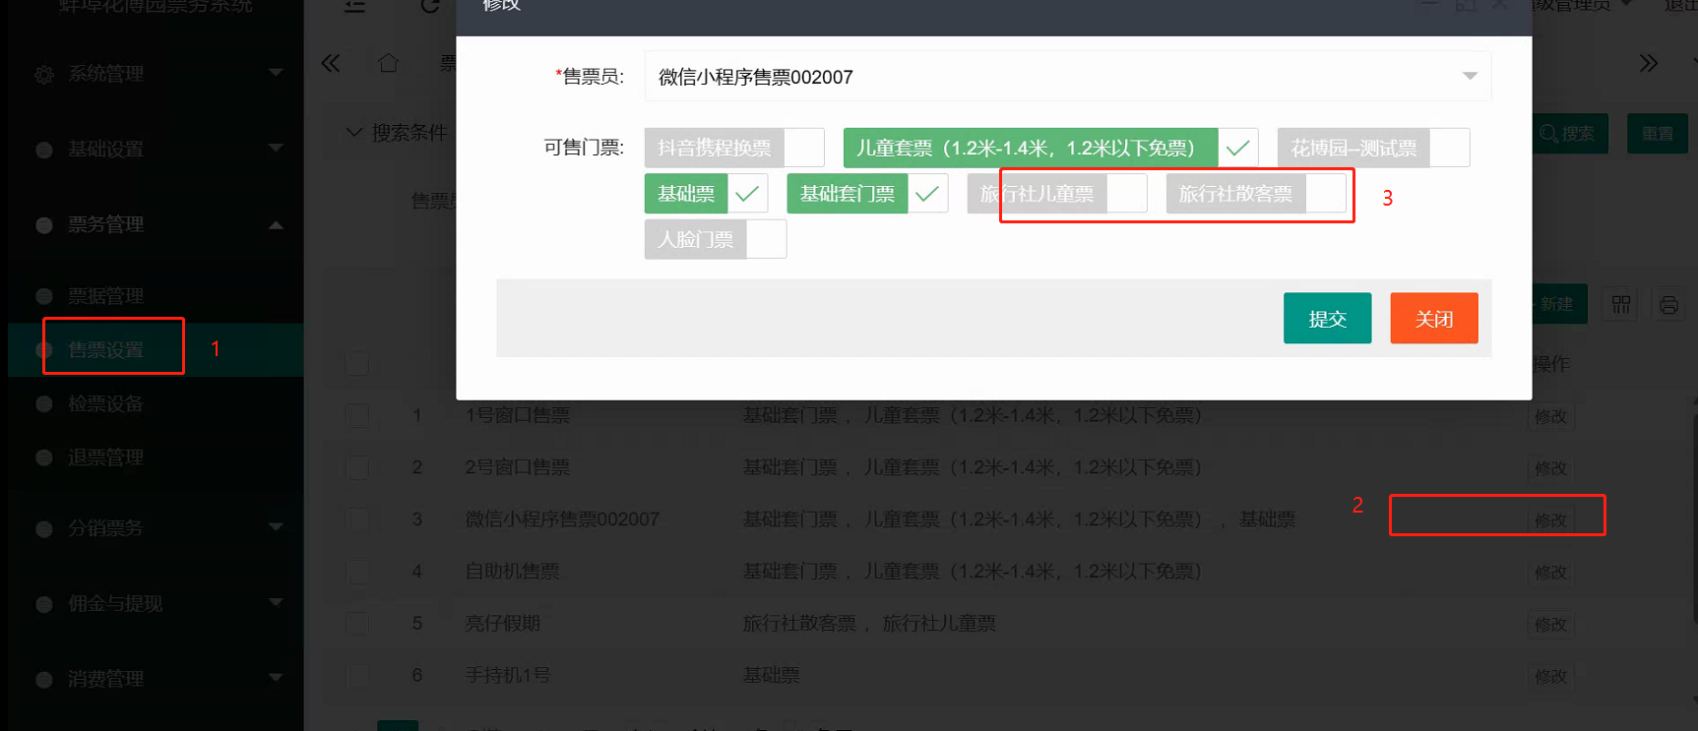Uncheck the 基础票 ticket option

click(747, 194)
